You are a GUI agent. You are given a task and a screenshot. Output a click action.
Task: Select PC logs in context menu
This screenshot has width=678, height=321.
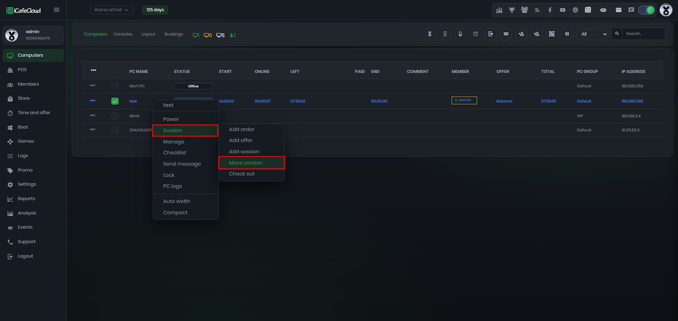186,186
